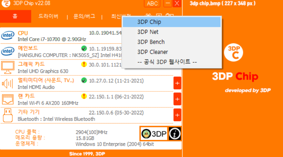Click the large 3DP Chip title in image panel
This screenshot has width=283, height=157.
(235, 76)
